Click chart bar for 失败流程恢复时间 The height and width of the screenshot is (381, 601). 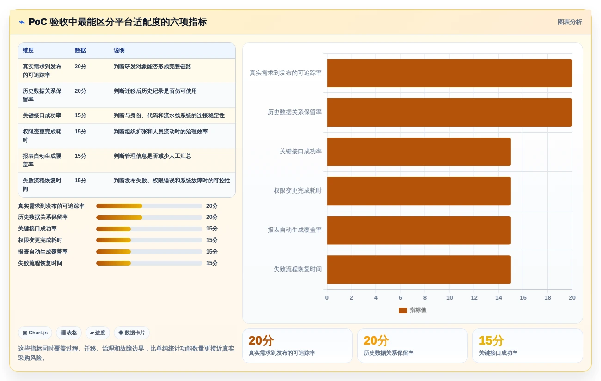[419, 269]
